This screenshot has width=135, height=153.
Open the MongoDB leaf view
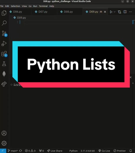pos(4,74)
